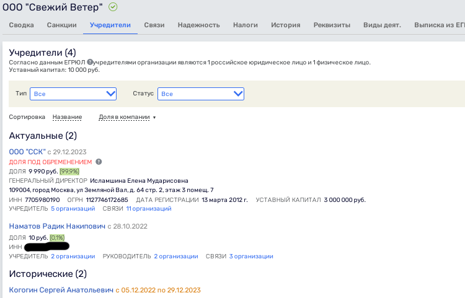Screen dimensions: 465x298
Task: Click ДОЛЯ ПОД ОБРЕМЕНЕНИЕМ warning text
Action: [50, 162]
